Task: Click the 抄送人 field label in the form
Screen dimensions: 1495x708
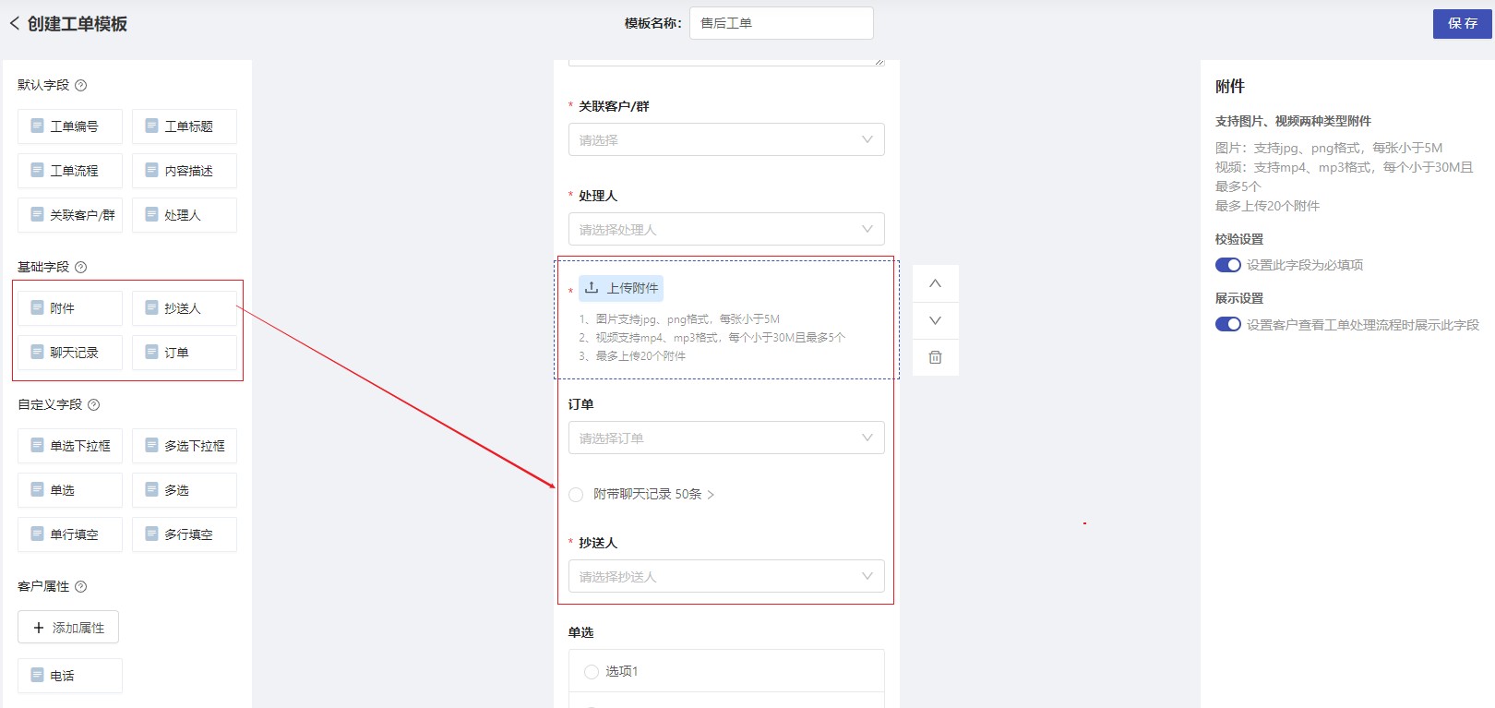Action: pyautogui.click(x=598, y=543)
